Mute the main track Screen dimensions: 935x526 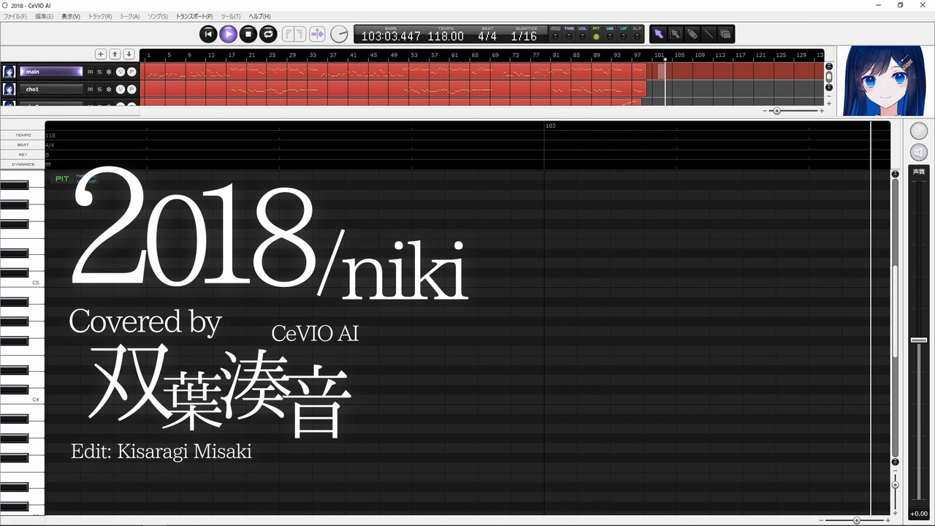tap(91, 72)
